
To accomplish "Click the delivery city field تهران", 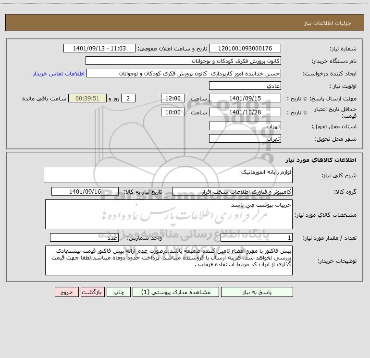I will 245,138.
